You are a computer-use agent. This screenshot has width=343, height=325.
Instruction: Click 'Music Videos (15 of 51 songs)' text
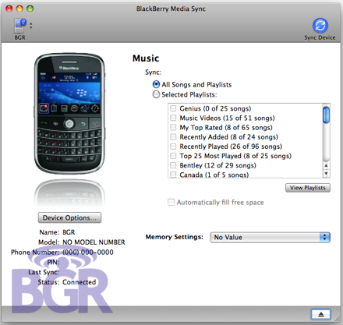coord(227,118)
